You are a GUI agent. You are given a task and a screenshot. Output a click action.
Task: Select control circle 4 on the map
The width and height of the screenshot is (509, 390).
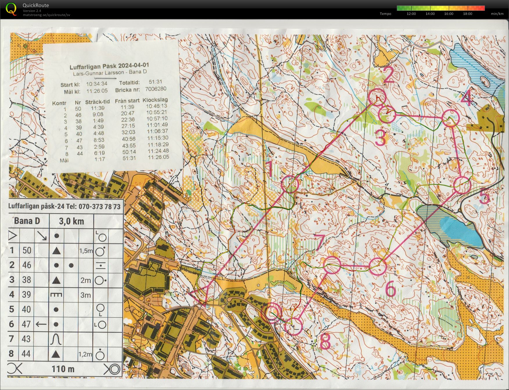(450, 118)
